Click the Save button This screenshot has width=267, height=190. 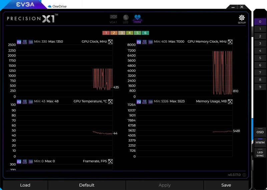coord(226,185)
